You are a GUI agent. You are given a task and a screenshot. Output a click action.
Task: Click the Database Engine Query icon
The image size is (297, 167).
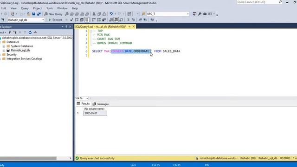(x=67, y=14)
